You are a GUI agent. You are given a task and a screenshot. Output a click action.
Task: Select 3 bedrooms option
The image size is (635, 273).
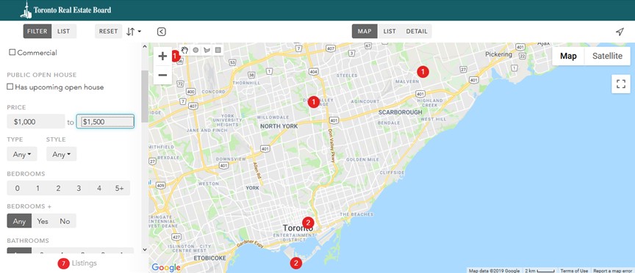point(79,188)
